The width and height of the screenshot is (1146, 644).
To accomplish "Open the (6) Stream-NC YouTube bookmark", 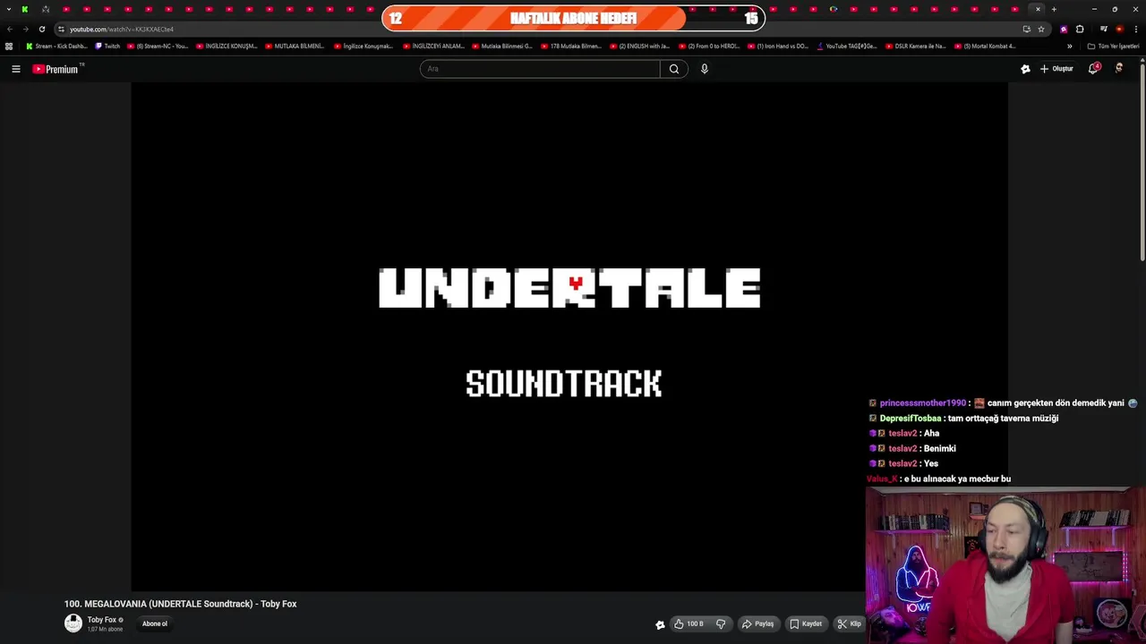I will [158, 46].
